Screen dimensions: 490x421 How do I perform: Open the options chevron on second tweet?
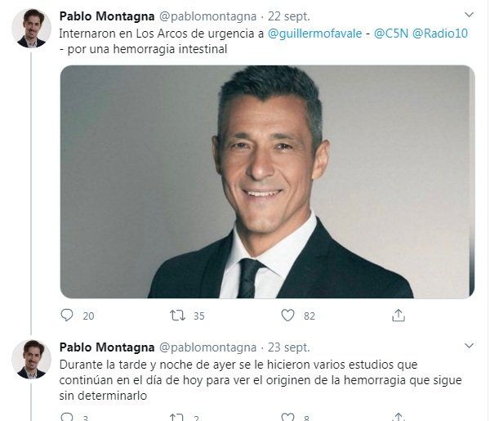pyautogui.click(x=469, y=346)
